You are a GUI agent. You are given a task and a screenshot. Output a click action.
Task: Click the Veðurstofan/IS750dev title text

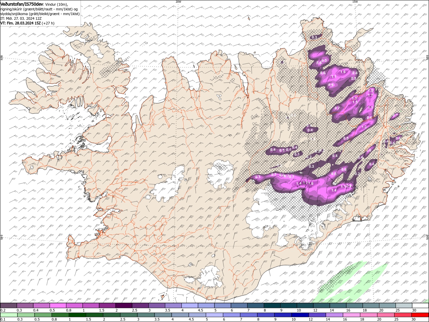[x=22, y=4]
